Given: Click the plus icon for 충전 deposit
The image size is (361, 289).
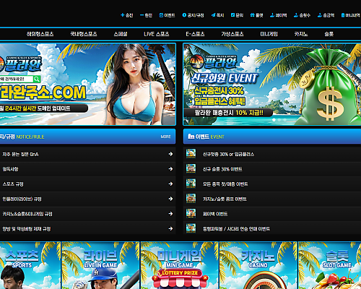Looking at the screenshot, I should coord(123,15).
